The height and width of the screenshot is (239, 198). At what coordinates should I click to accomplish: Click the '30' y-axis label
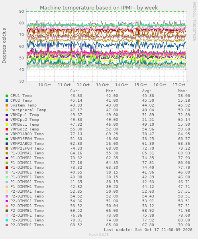[x=22, y=81]
